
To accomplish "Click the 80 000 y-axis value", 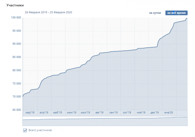I will tap(17, 70).
